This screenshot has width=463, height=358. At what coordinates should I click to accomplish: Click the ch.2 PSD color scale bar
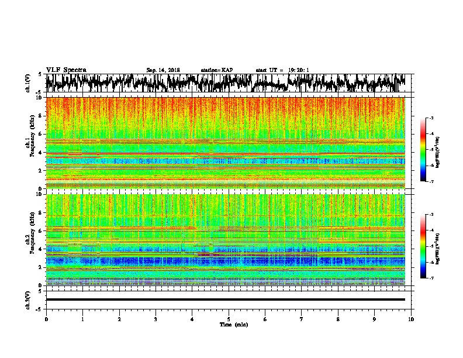tap(423, 246)
